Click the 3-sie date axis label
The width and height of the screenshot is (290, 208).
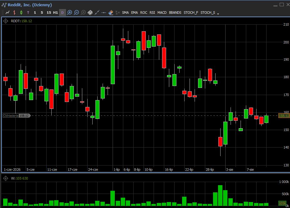coord(230,170)
